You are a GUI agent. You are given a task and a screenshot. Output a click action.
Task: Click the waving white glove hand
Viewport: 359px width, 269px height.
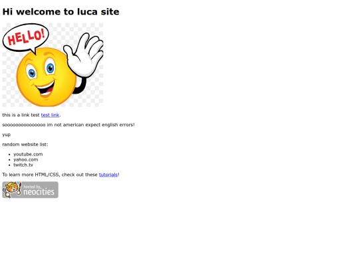pos(84,55)
